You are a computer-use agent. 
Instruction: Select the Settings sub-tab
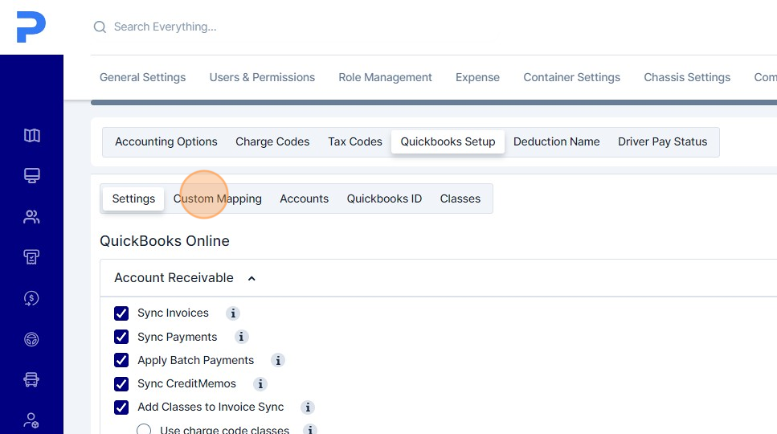[x=133, y=199]
